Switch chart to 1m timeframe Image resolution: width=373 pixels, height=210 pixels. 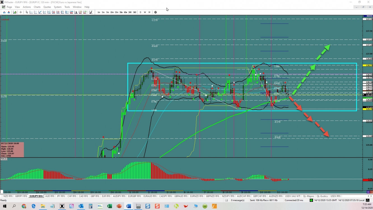click(x=99, y=12)
